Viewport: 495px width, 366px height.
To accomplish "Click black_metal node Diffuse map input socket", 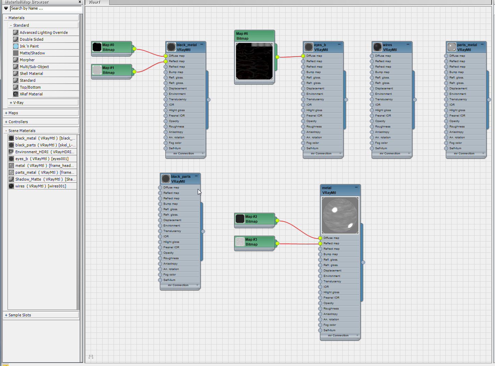I will click(x=166, y=56).
